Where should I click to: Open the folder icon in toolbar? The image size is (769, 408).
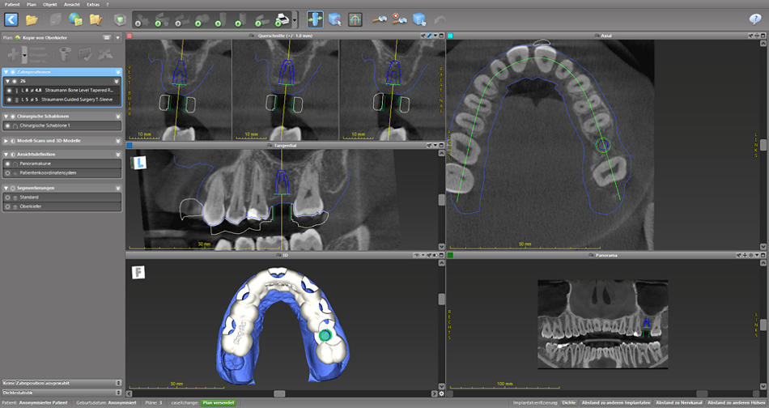pyautogui.click(x=32, y=19)
